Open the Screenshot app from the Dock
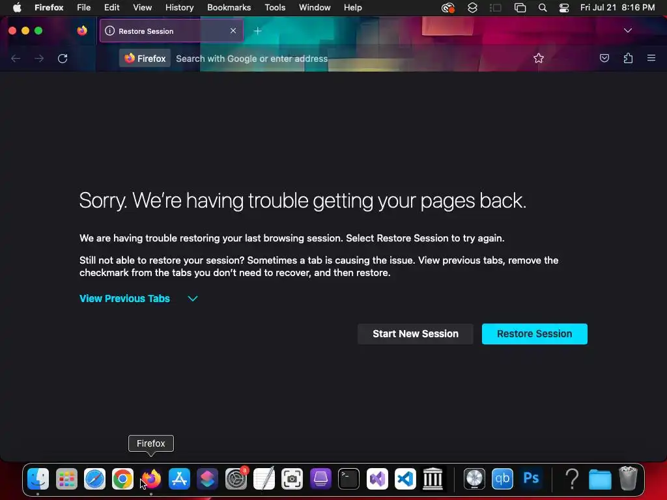 (292, 479)
